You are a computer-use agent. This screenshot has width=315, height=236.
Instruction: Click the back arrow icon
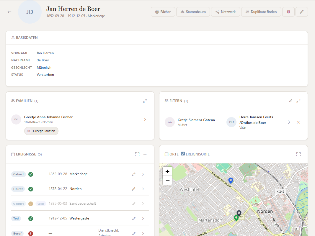click(x=9, y=12)
